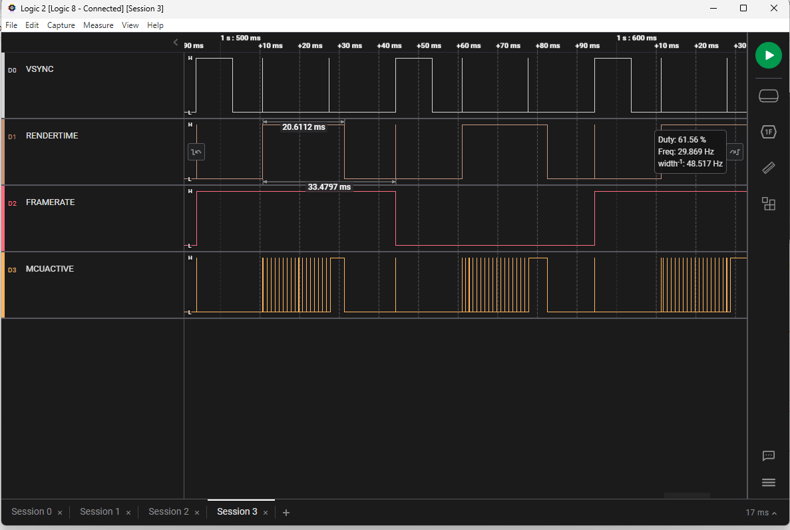790x530 pixels.
Task: Open the 1F trigger panel icon
Action: (x=768, y=132)
